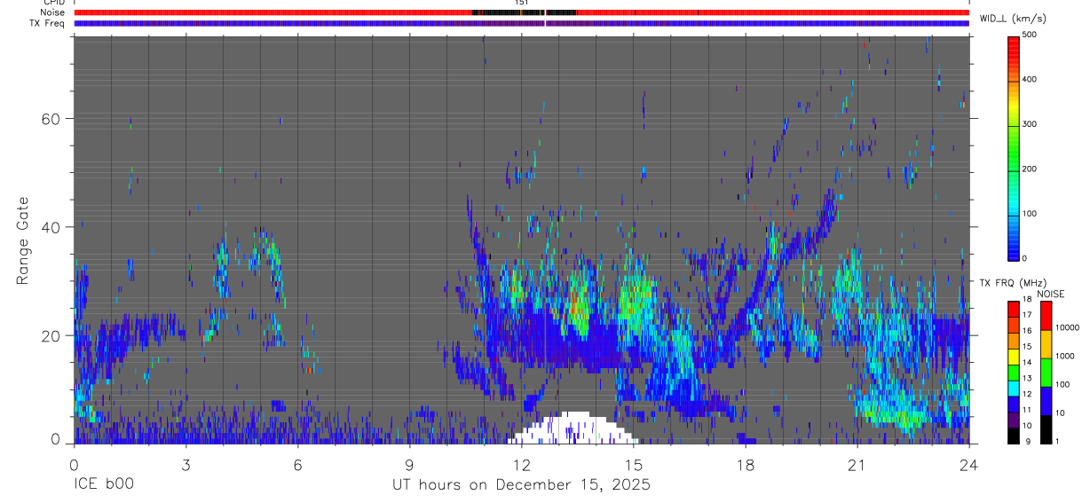Click the white ground-scatter patch near hour 13
Screen dimensions: 1090x503
click(x=573, y=428)
